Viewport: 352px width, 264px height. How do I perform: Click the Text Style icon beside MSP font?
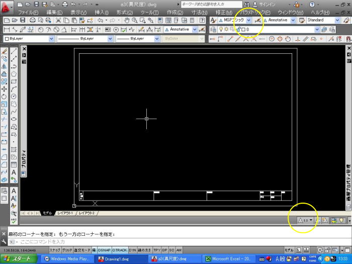[213, 21]
